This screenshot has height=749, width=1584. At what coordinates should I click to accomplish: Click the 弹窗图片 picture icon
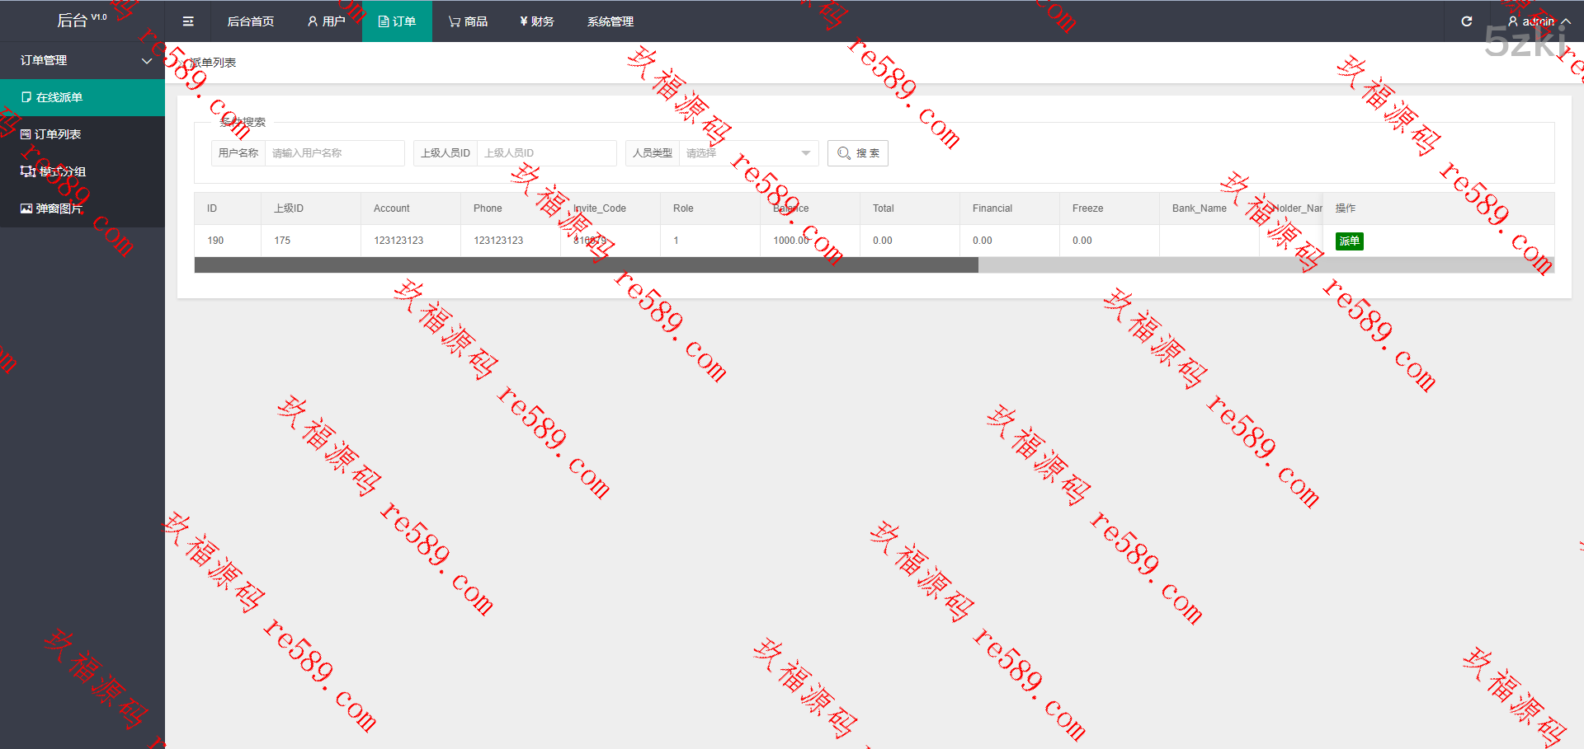26,208
